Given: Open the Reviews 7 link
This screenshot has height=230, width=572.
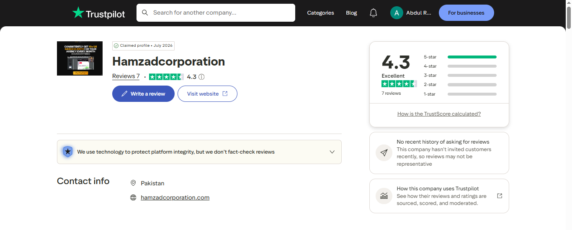Looking at the screenshot, I should [x=126, y=76].
